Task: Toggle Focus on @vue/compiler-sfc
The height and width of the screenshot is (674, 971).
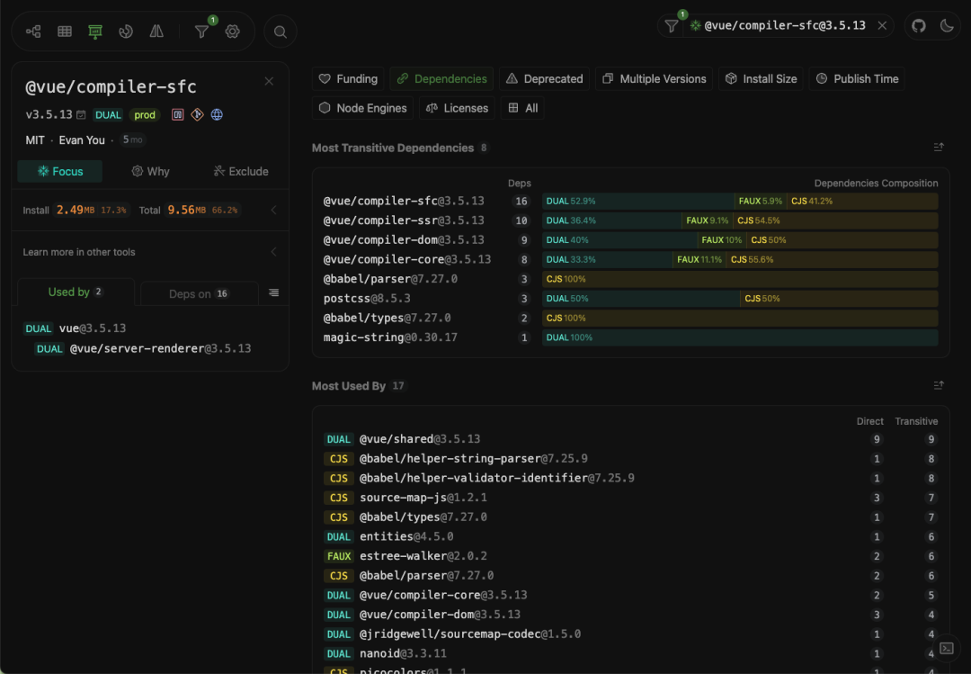Action: (x=60, y=171)
